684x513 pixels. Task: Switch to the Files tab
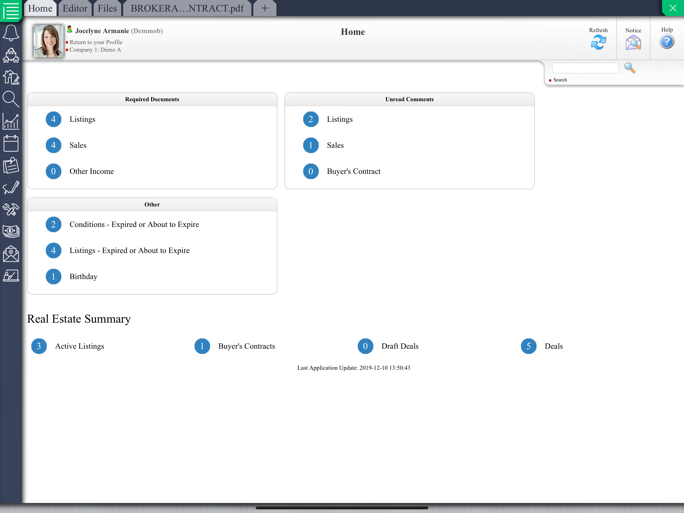(107, 8)
